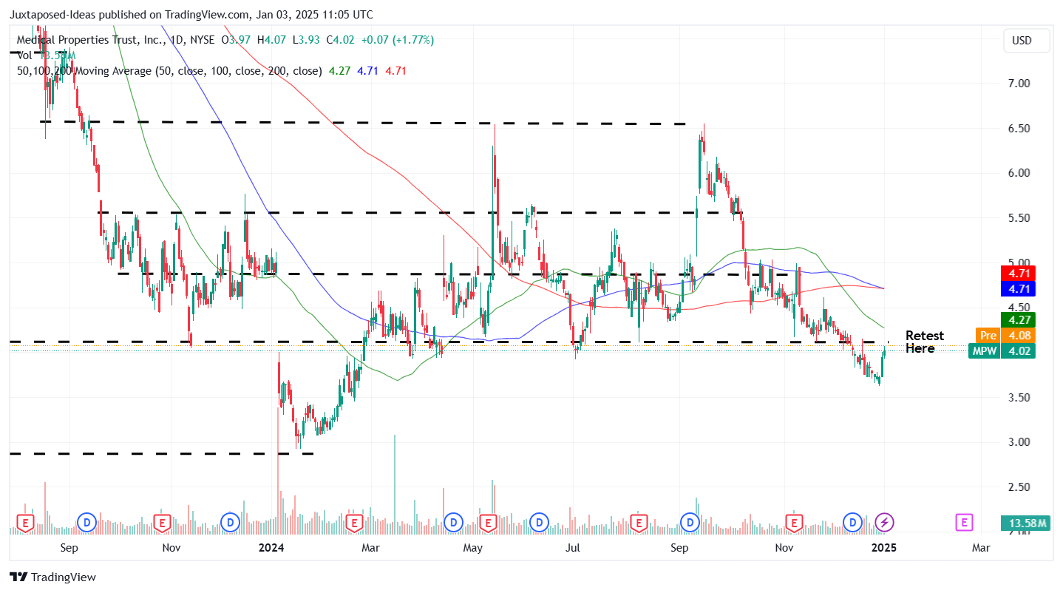The height and width of the screenshot is (593, 1063).
Task: Click the blue dividend "D" marker near November
Action: (853, 523)
